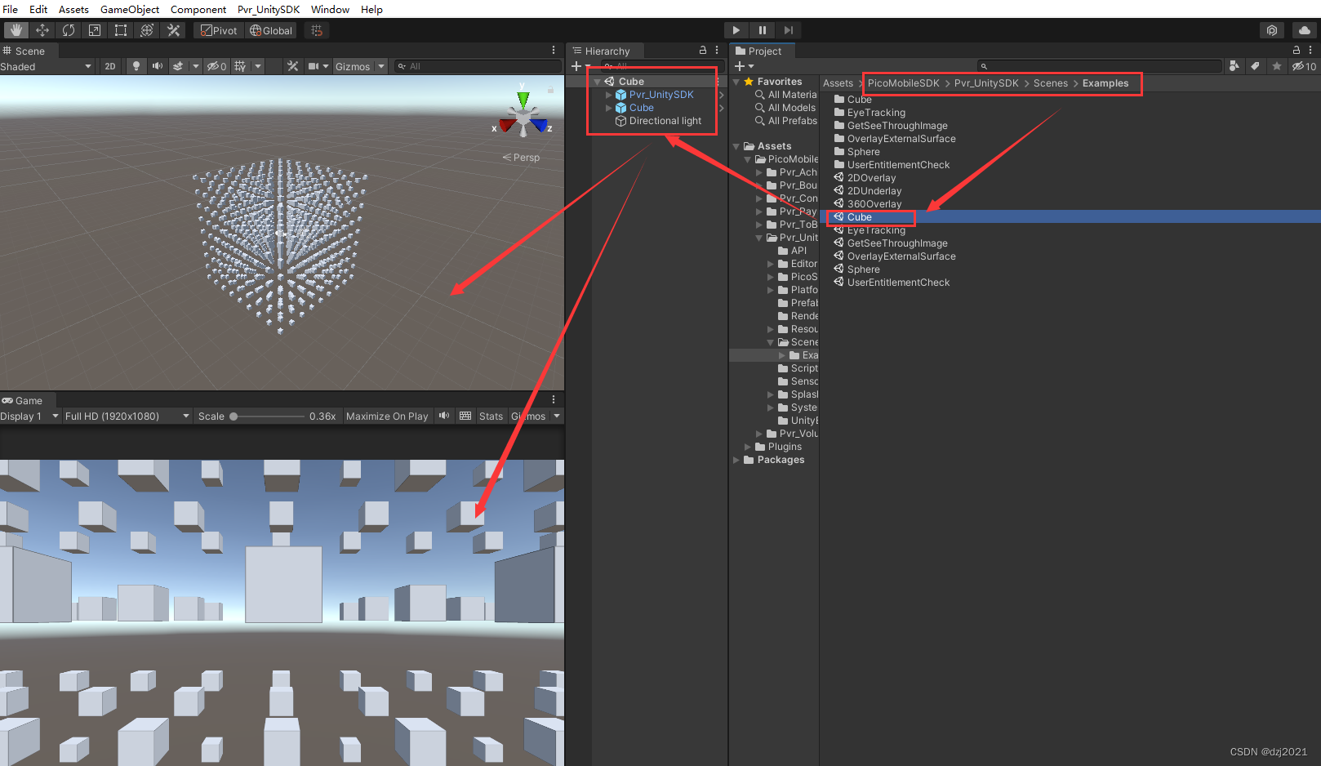This screenshot has width=1321, height=766.
Task: Select the Move tool
Action: click(x=42, y=30)
